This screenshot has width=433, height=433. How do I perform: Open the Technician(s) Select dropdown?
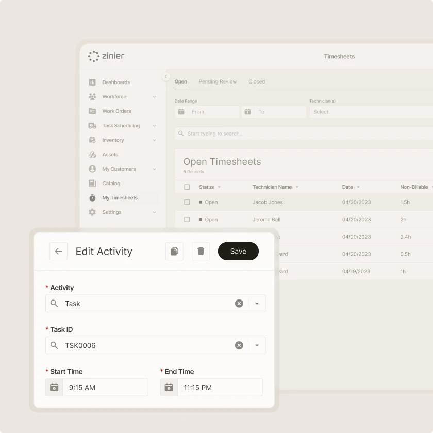pos(371,112)
